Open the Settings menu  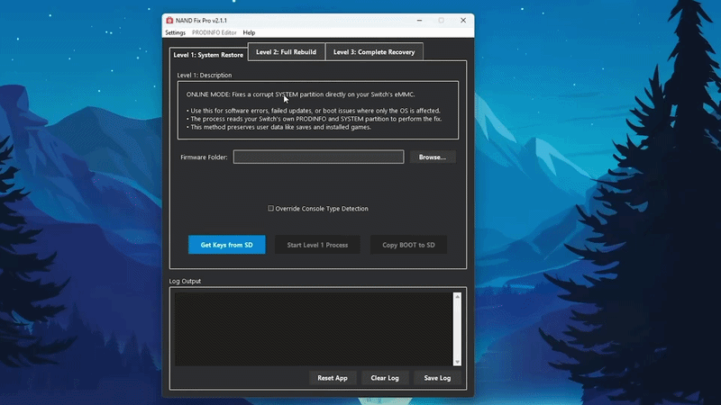[x=175, y=32]
